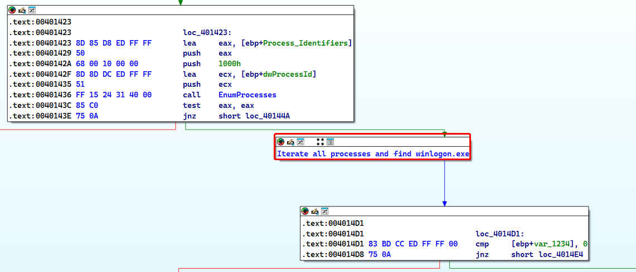Click pencil edit icon in loc_401423 block
Viewport: 636px width, 272px height.
[x=22, y=10]
